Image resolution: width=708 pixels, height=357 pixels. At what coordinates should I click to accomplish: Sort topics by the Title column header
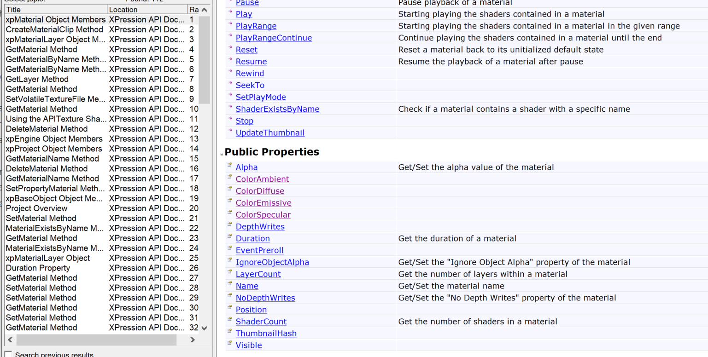coord(55,9)
